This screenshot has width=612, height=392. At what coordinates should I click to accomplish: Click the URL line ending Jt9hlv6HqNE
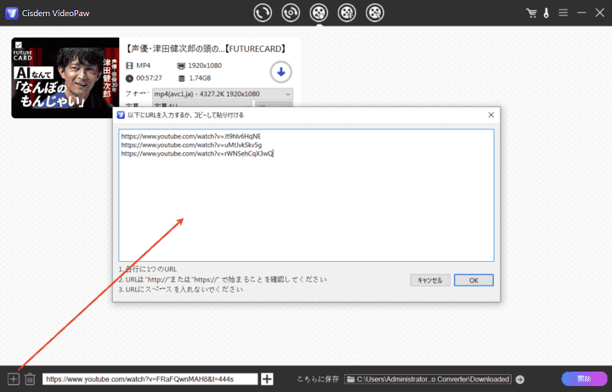(191, 136)
